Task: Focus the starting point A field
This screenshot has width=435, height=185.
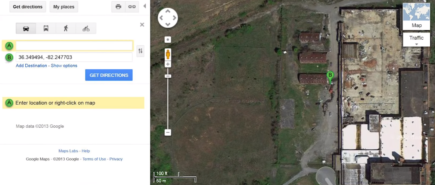Action: pyautogui.click(x=74, y=46)
